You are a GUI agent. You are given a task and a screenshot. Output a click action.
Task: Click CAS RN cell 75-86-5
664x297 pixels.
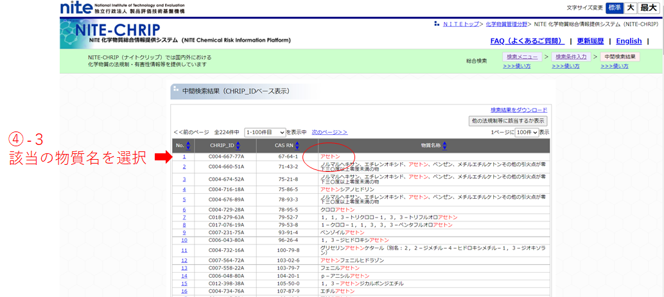point(288,189)
